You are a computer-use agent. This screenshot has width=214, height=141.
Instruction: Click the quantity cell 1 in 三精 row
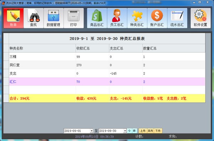pos(174,57)
